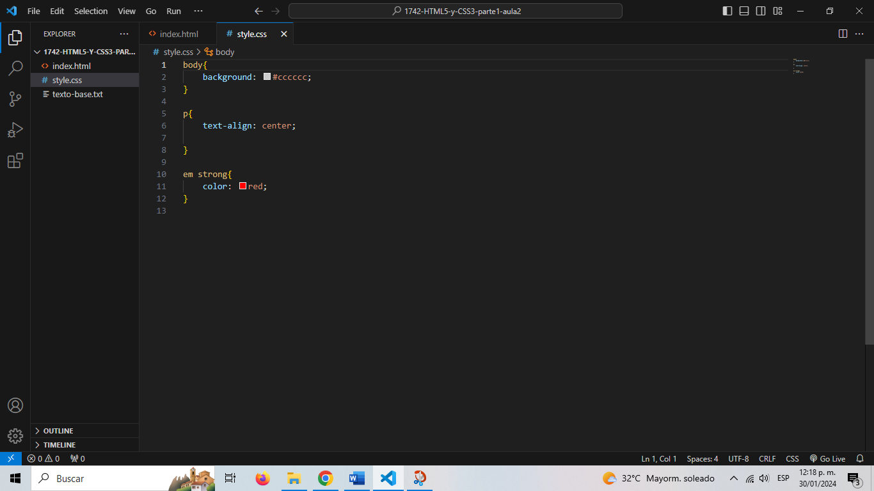Open the File menu
The width and height of the screenshot is (874, 491).
coord(34,11)
